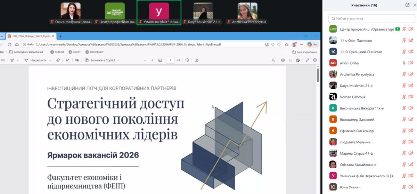417x194 pixels.
Task: Click Імпортувати вподобання button
Action: coord(26,52)
